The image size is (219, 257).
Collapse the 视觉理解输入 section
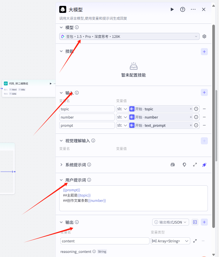pyautogui.click(x=61, y=141)
